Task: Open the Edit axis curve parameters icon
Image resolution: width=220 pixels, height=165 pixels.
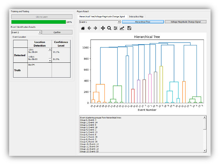Action: [122, 28]
